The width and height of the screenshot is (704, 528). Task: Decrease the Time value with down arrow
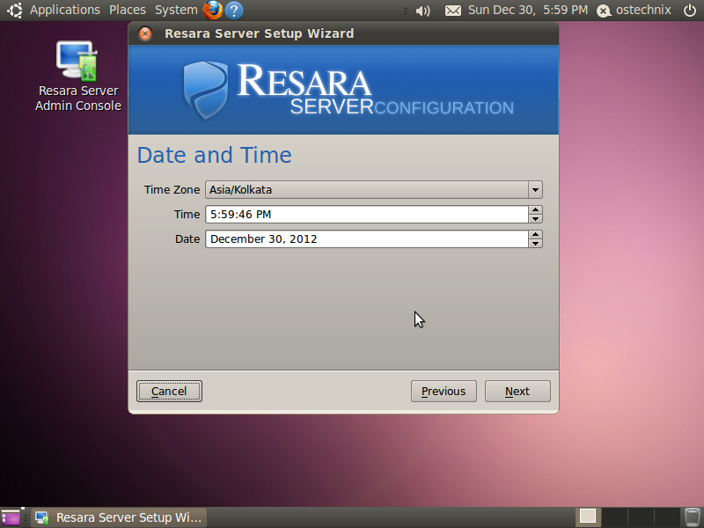(x=535, y=218)
